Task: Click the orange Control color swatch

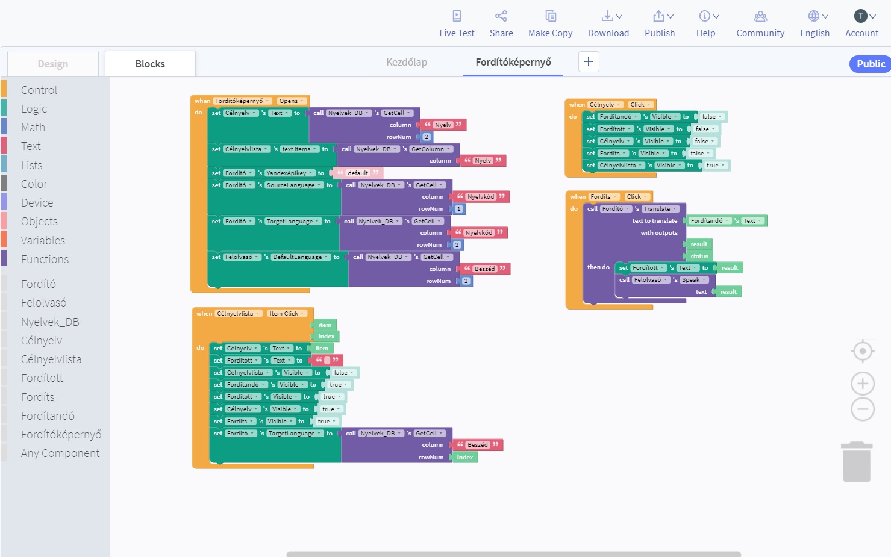Action: pos(4,89)
